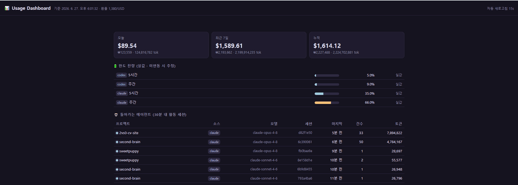Click the 토큰 column header

click(x=398, y=124)
